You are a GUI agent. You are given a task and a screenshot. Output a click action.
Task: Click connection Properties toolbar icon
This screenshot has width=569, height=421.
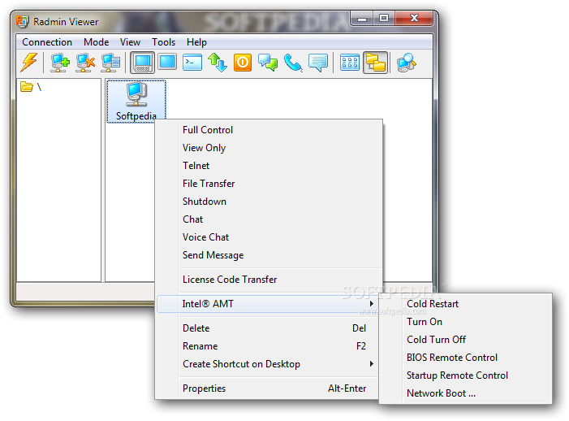point(110,63)
